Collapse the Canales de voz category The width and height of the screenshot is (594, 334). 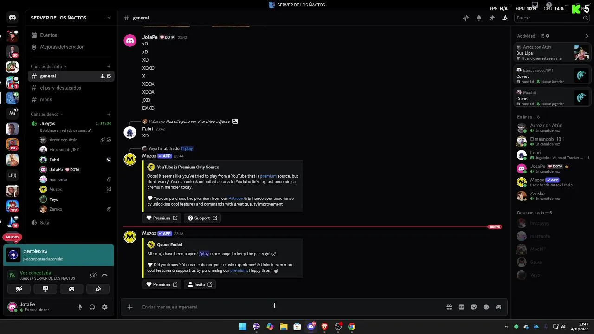[47, 114]
